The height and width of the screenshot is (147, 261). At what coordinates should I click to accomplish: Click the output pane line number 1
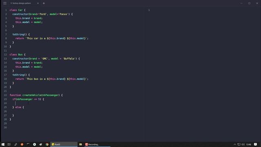point(149,10)
